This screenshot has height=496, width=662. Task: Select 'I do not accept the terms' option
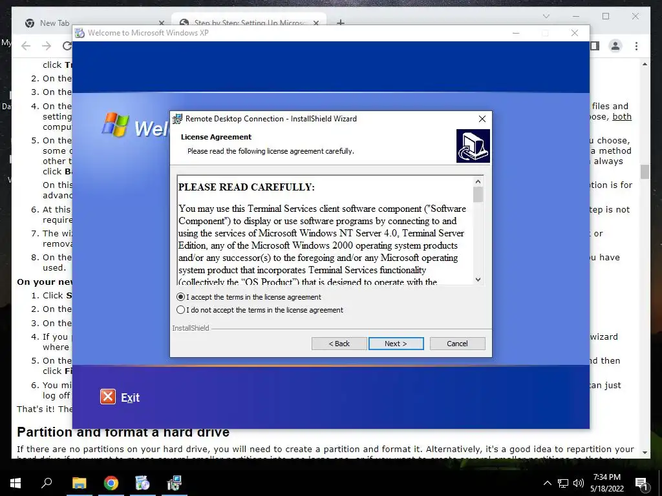181,310
